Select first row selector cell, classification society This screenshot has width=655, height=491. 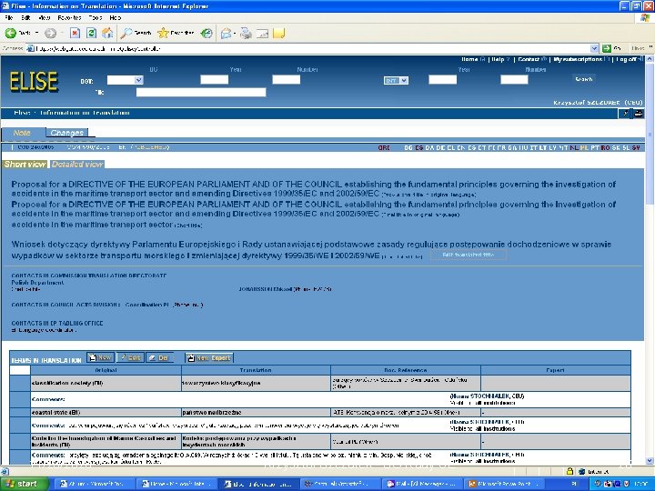point(20,383)
